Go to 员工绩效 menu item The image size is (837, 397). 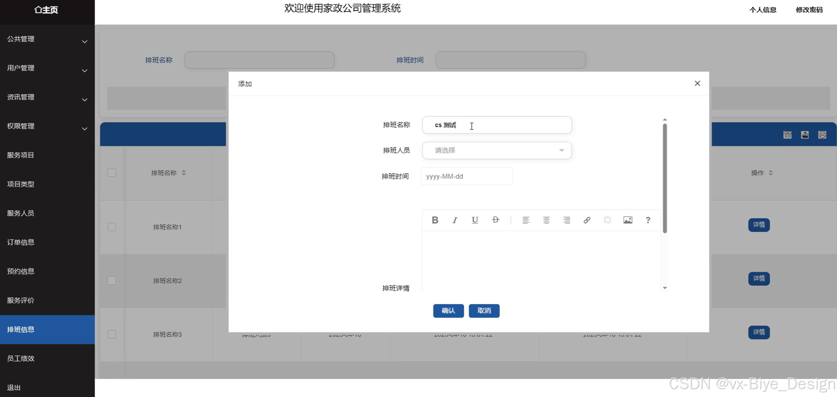(21, 358)
